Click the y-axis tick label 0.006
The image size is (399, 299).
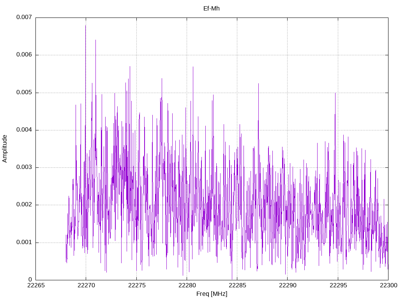(x=24, y=55)
